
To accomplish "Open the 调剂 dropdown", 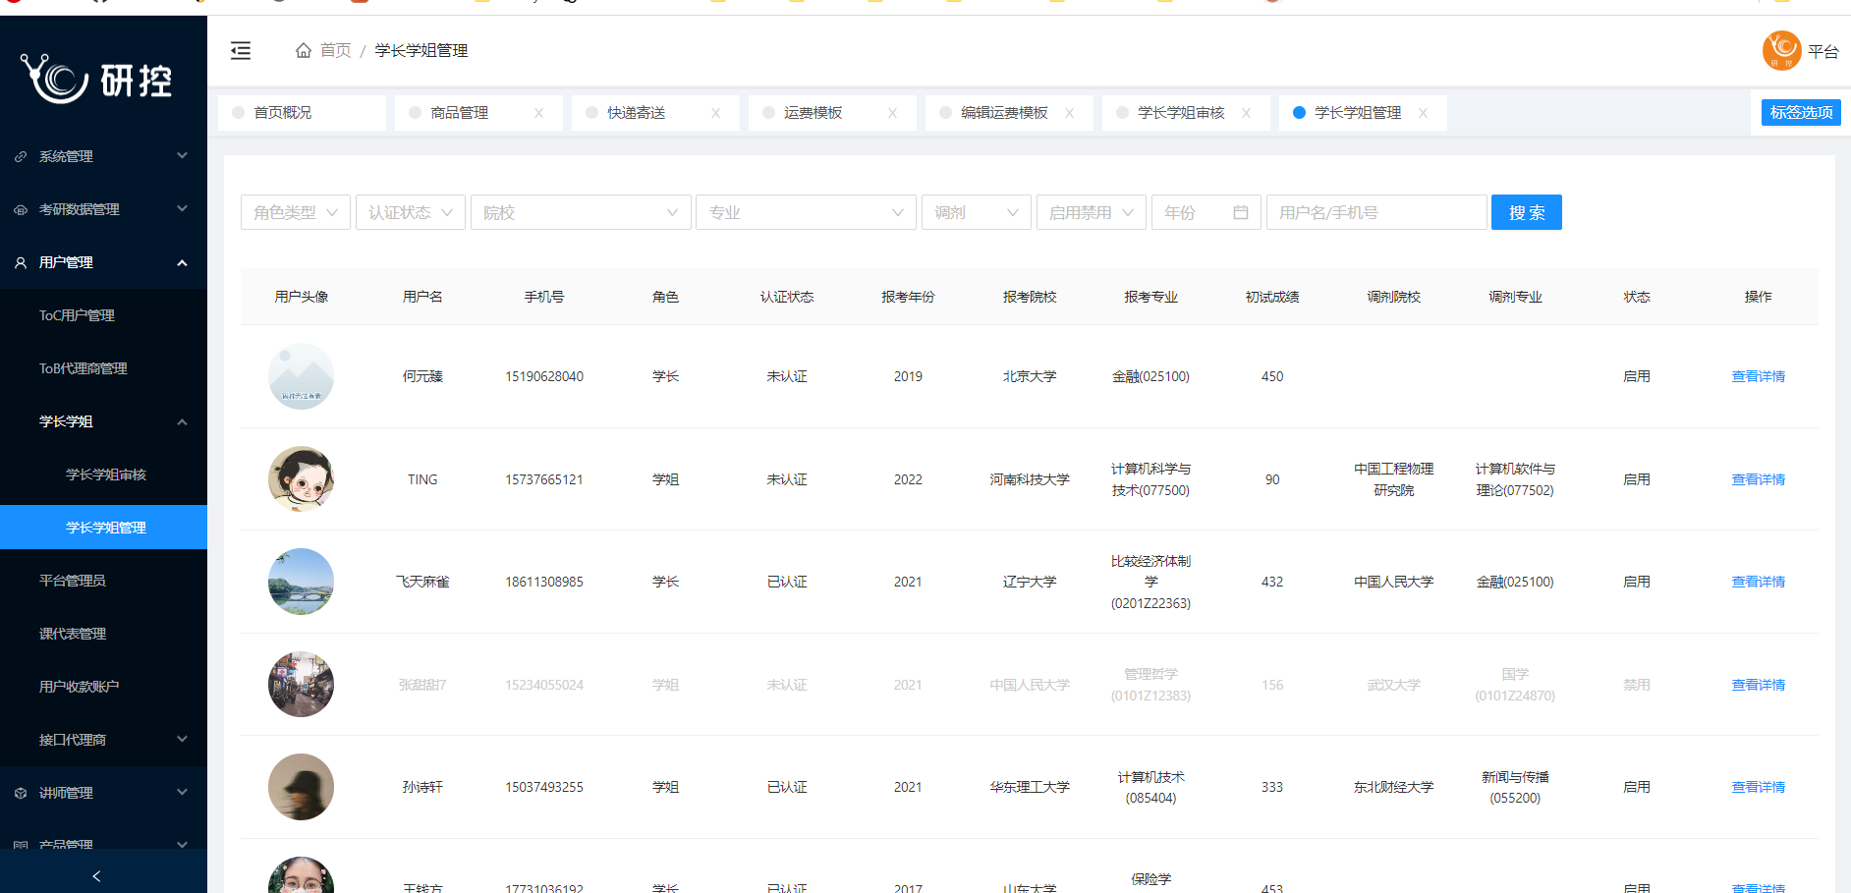I will point(977,212).
